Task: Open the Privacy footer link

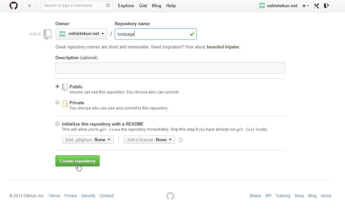Action: click(71, 196)
